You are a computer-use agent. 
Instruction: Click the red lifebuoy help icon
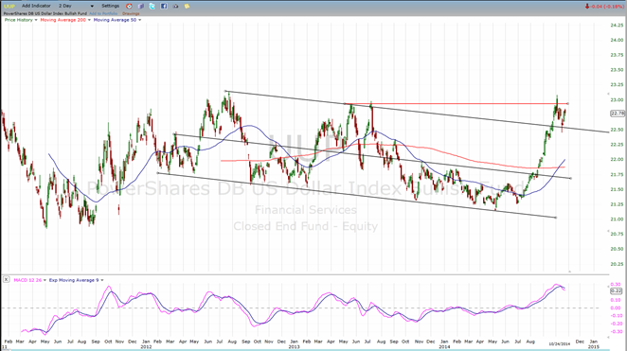tap(129, 6)
